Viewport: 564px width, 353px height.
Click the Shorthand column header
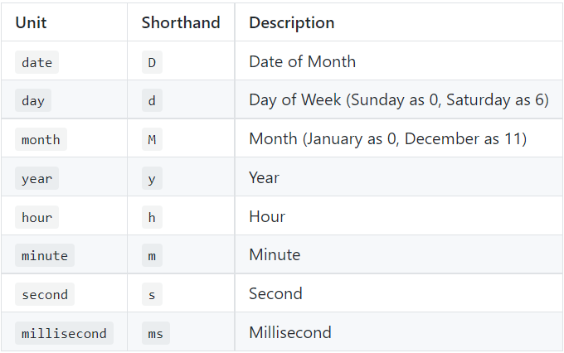180,22
